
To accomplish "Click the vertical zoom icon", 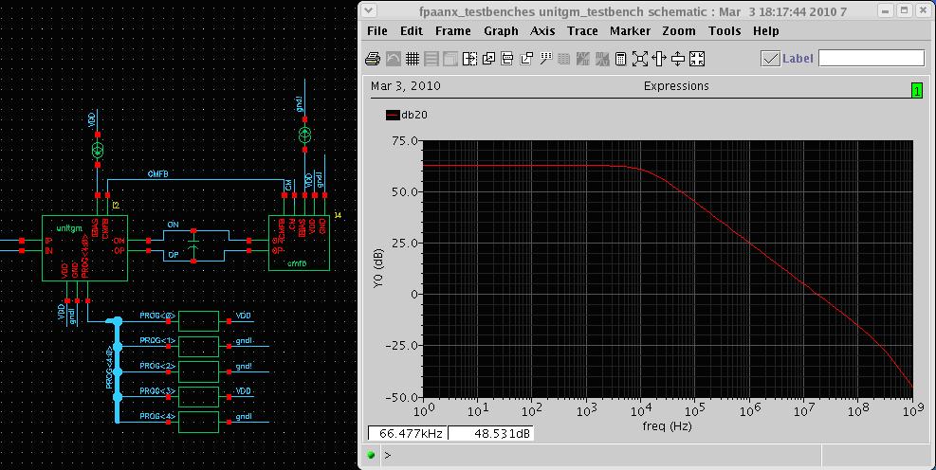I will tap(678, 59).
